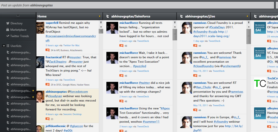This screenshot has width=278, height=132.
Task: Toggle yellow unread dot on j2ee column
Action: 247,16
